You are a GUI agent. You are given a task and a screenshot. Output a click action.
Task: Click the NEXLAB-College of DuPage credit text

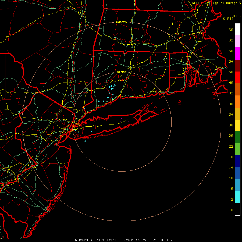tap(215, 3)
